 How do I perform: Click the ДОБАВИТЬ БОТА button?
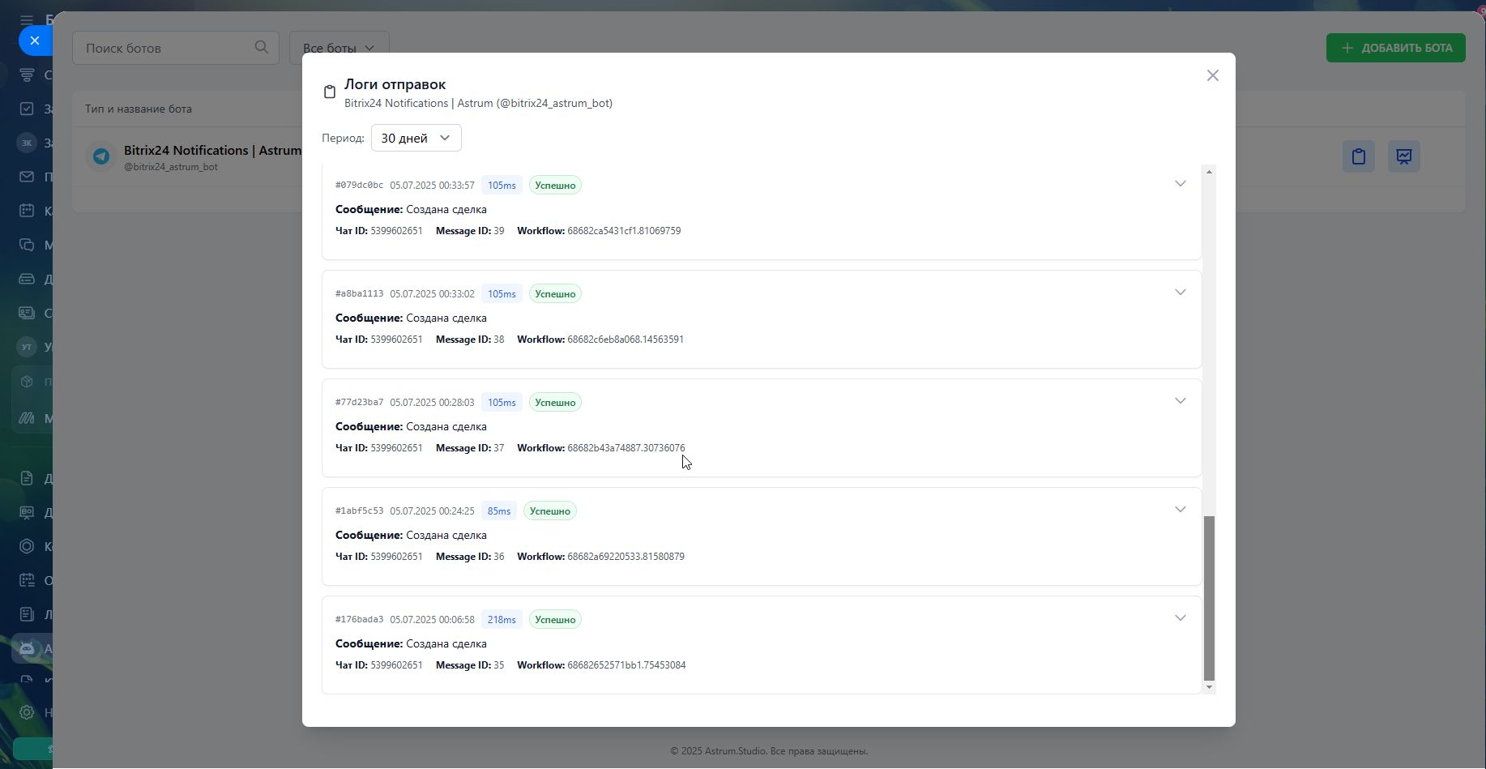tap(1396, 48)
